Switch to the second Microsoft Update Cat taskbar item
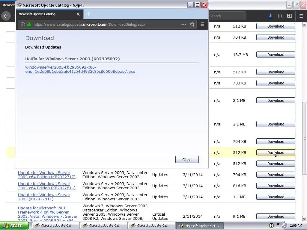The image size is (307, 230). [103, 226]
